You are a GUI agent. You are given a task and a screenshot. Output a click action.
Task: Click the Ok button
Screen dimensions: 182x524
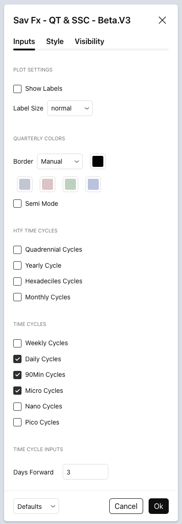pos(159,506)
